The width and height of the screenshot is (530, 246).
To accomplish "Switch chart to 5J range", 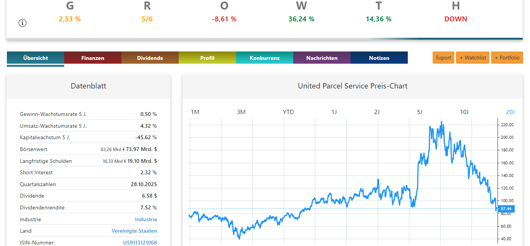I will click(x=420, y=112).
